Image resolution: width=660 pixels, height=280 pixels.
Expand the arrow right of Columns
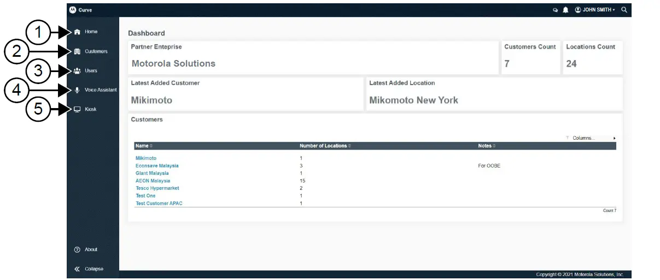click(x=615, y=139)
